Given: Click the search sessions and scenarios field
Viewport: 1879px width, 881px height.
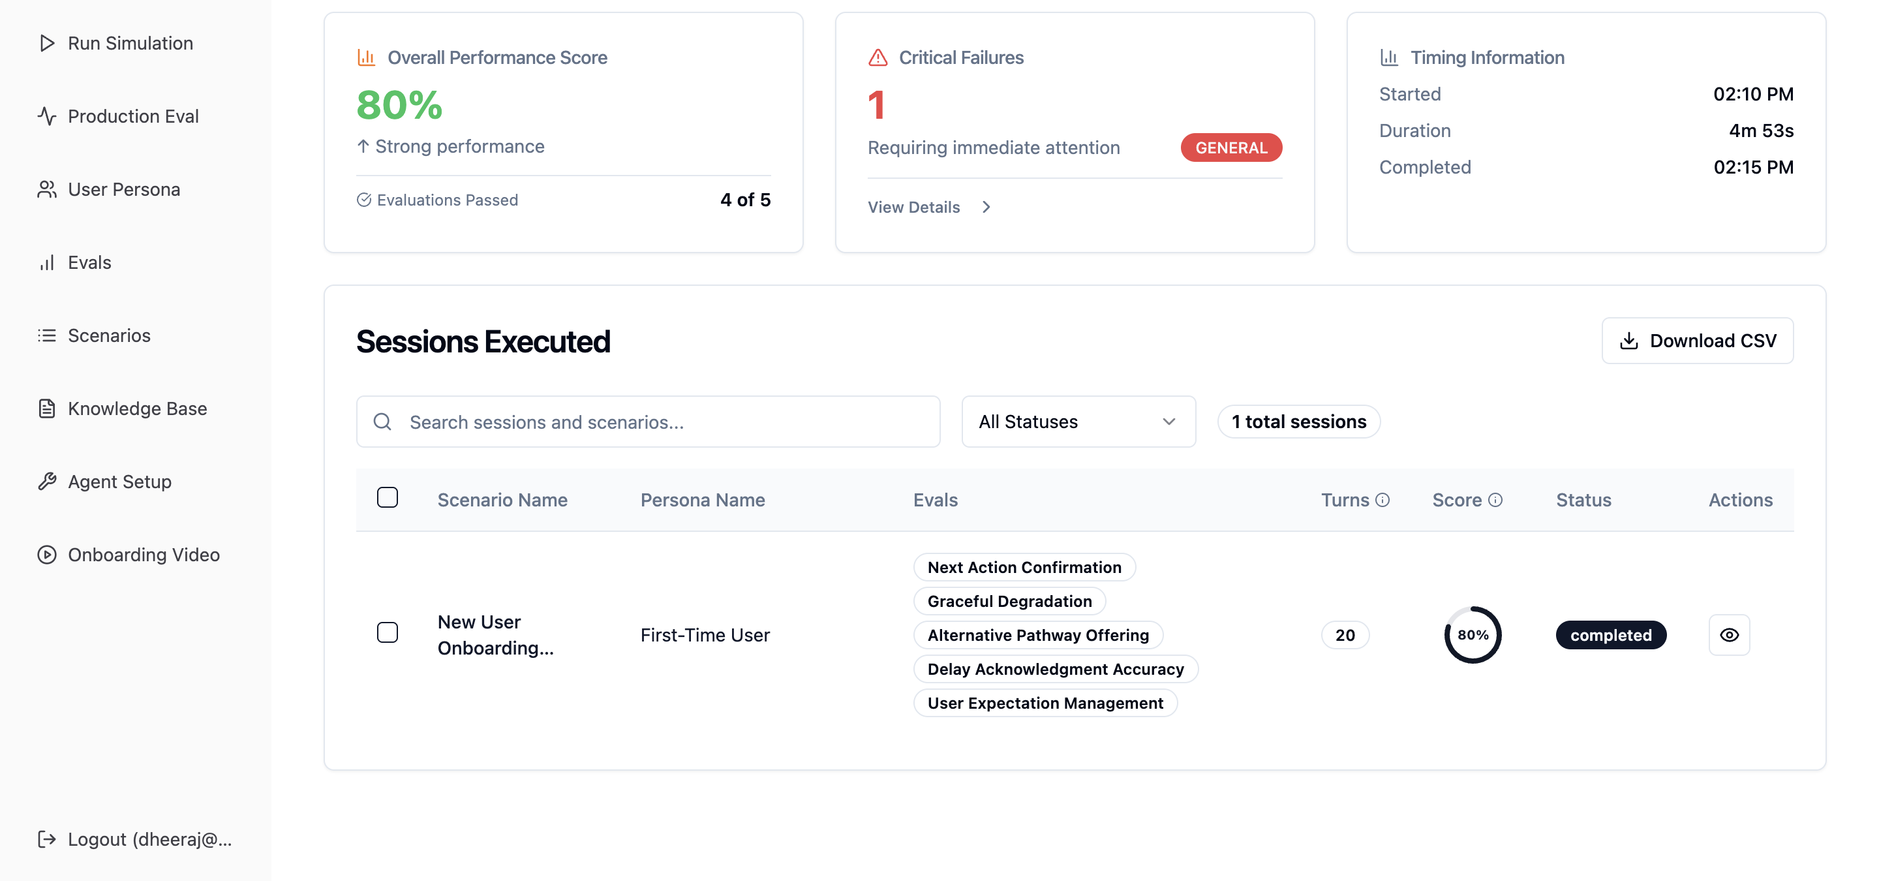Looking at the screenshot, I should (x=648, y=422).
